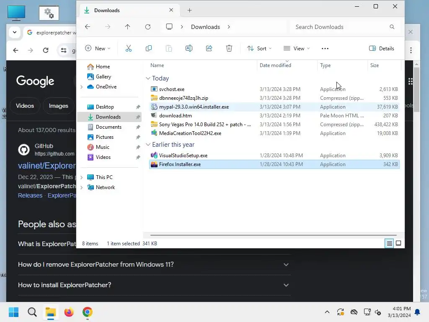
Task: Open Google apps grid in Chrome
Action: pos(411,81)
